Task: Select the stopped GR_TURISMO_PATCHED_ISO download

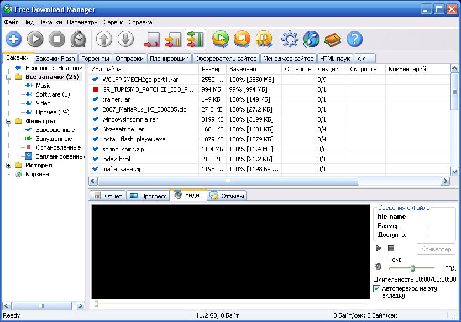Action: tap(269, 89)
